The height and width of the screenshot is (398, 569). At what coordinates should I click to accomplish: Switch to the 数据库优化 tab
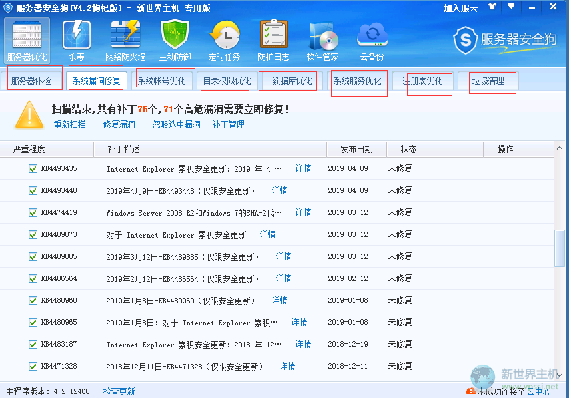coord(292,81)
